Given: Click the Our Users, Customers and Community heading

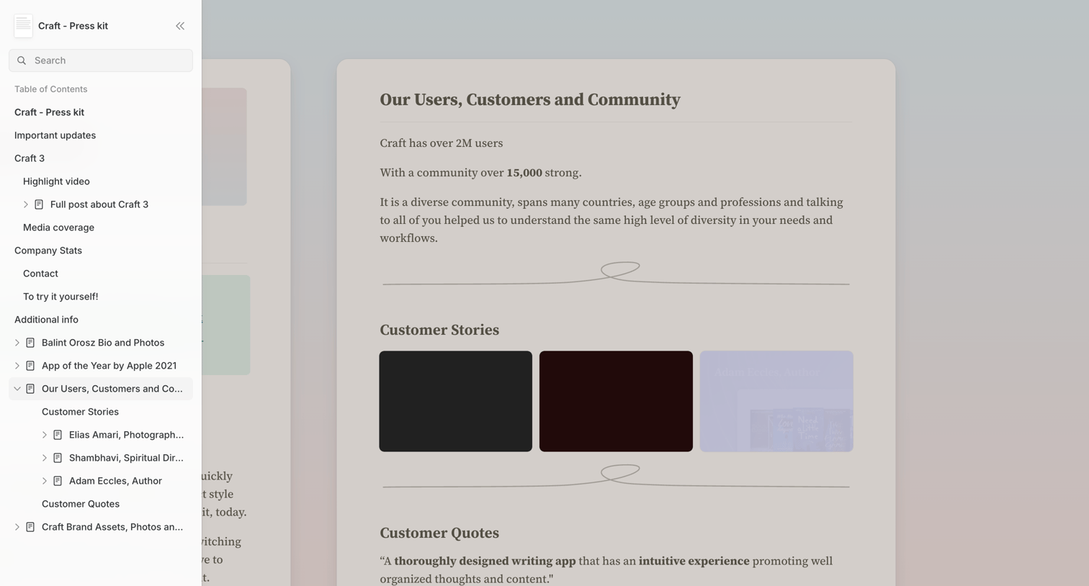Looking at the screenshot, I should 530,100.
